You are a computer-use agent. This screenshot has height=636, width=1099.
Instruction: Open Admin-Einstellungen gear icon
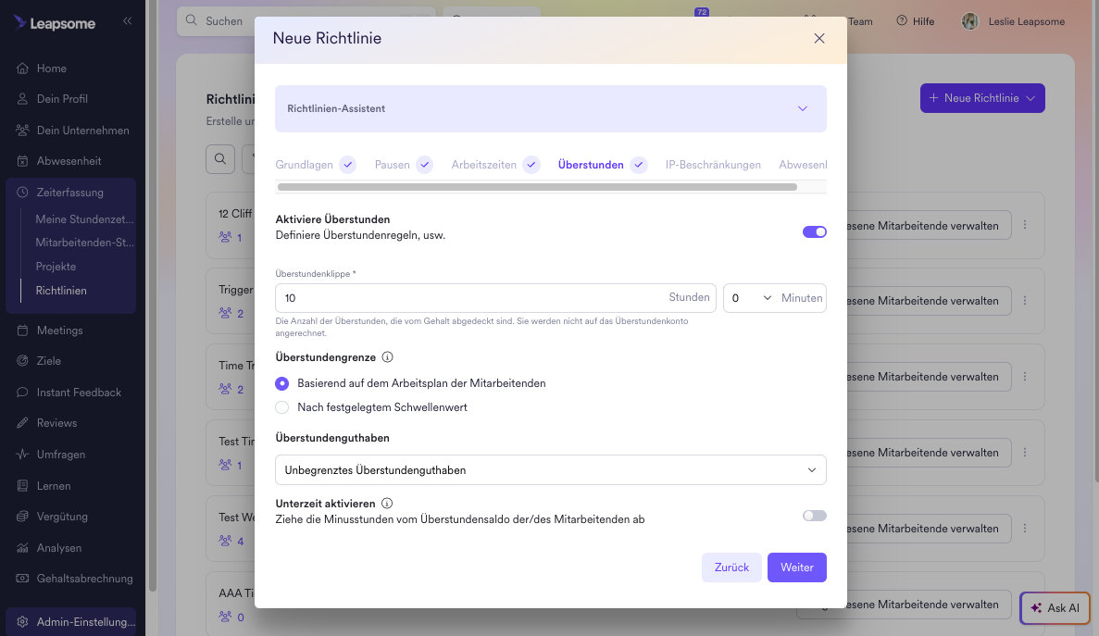coord(22,622)
